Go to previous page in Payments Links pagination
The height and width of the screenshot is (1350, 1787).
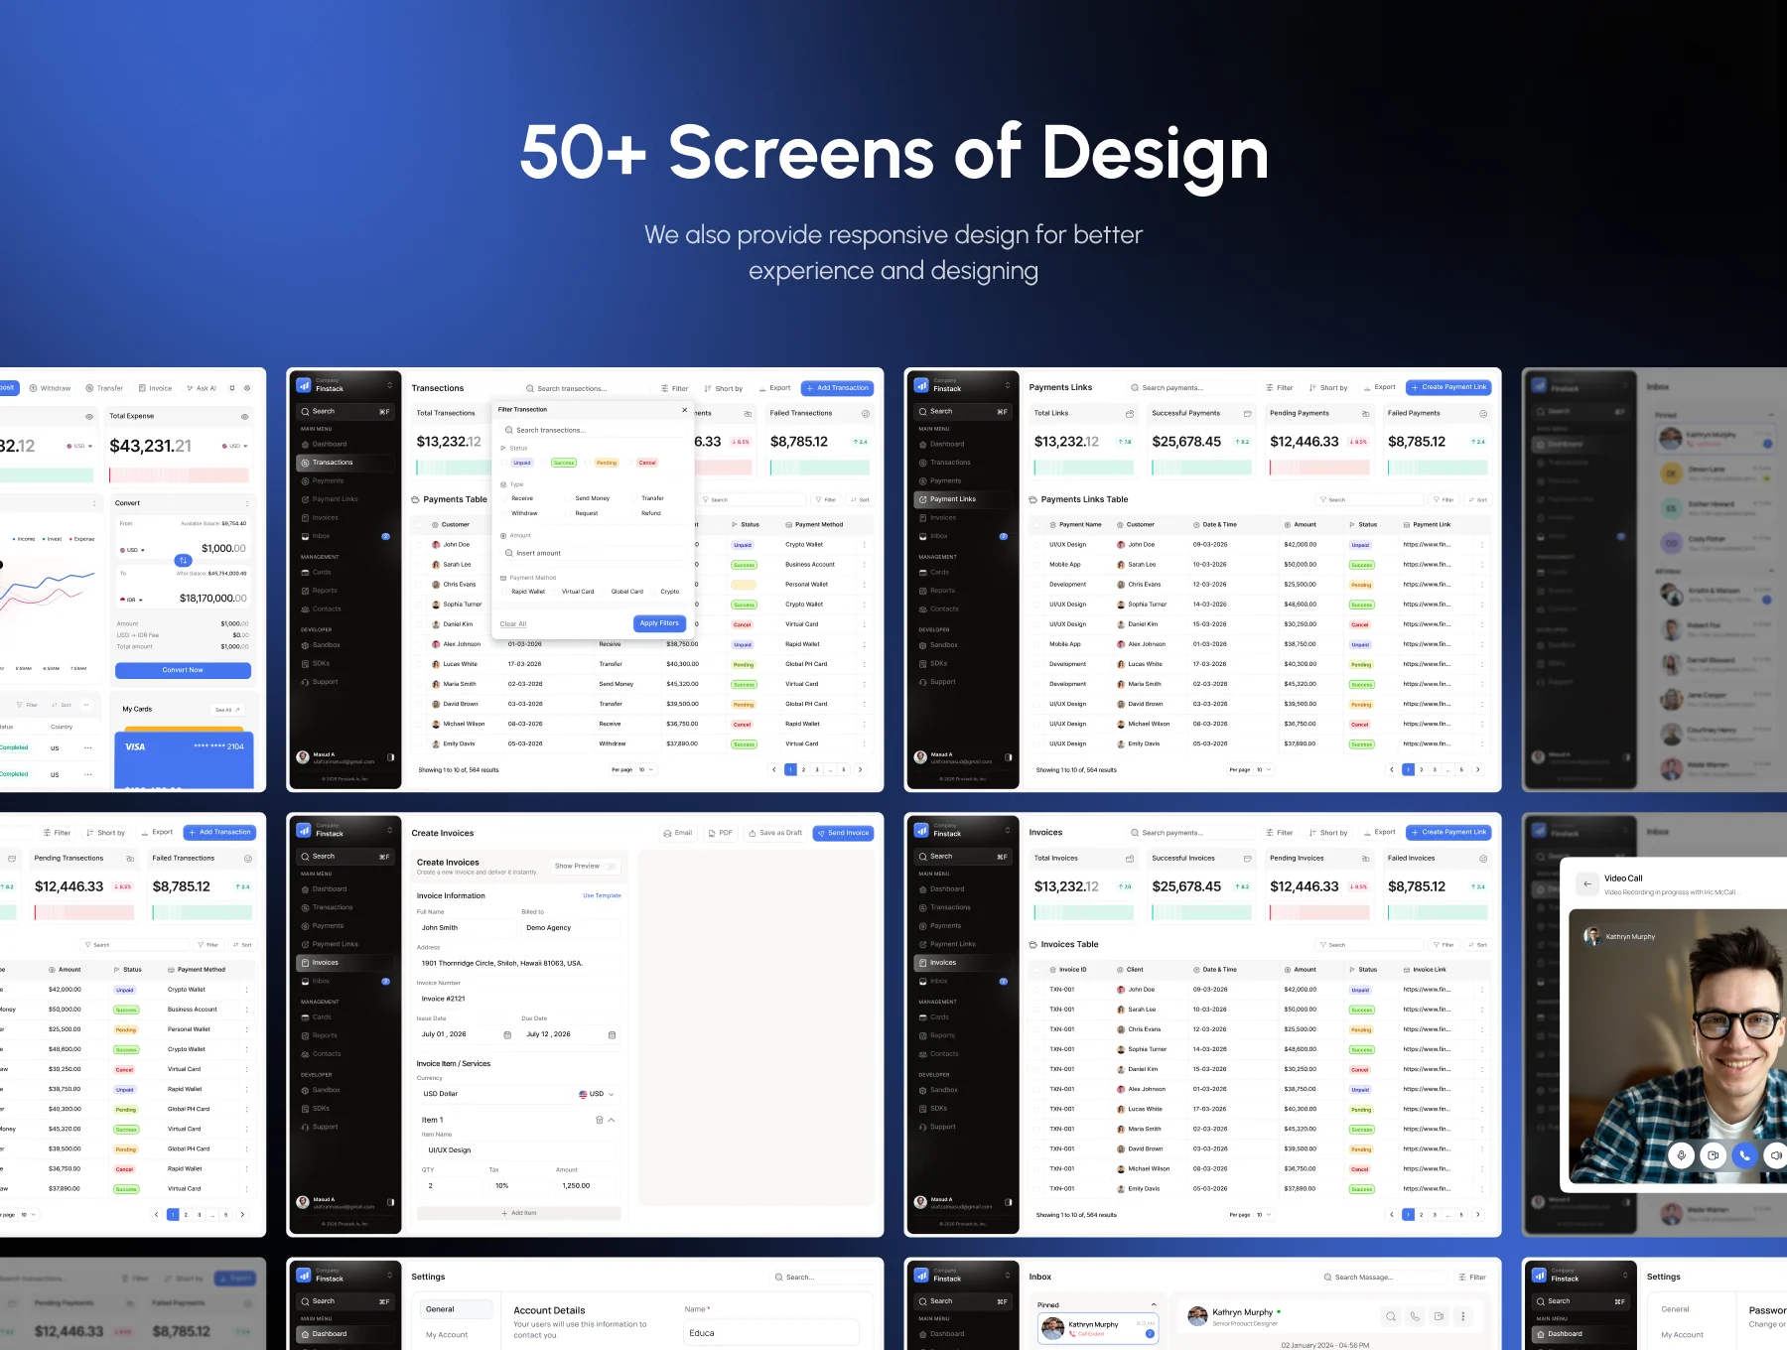[1392, 769]
